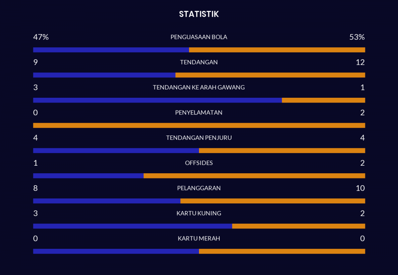Image resolution: width=398 pixels, height=275 pixels.
Task: Click the 47% possession value
Action: click(41, 37)
